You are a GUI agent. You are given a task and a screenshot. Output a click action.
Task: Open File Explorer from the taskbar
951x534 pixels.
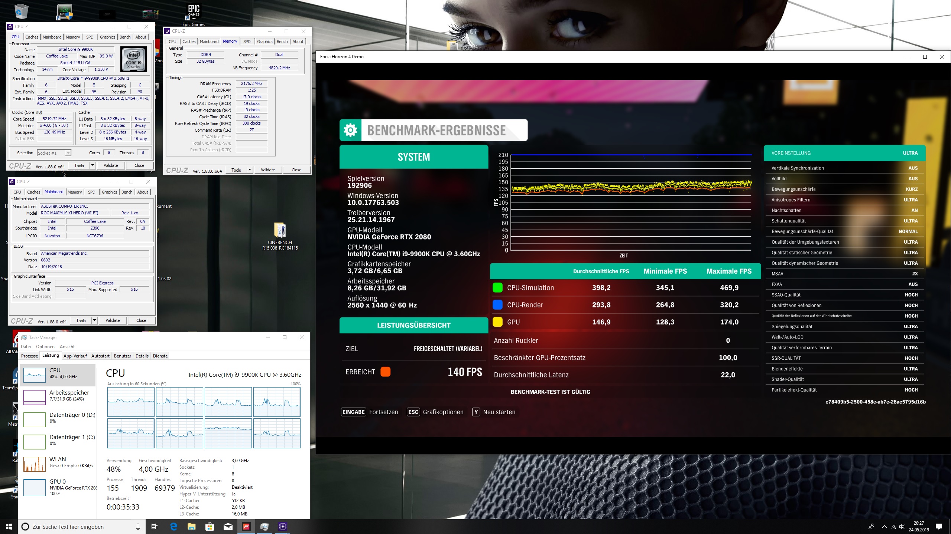(191, 526)
